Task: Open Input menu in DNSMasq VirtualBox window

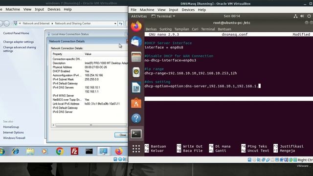Action: pos(174,10)
